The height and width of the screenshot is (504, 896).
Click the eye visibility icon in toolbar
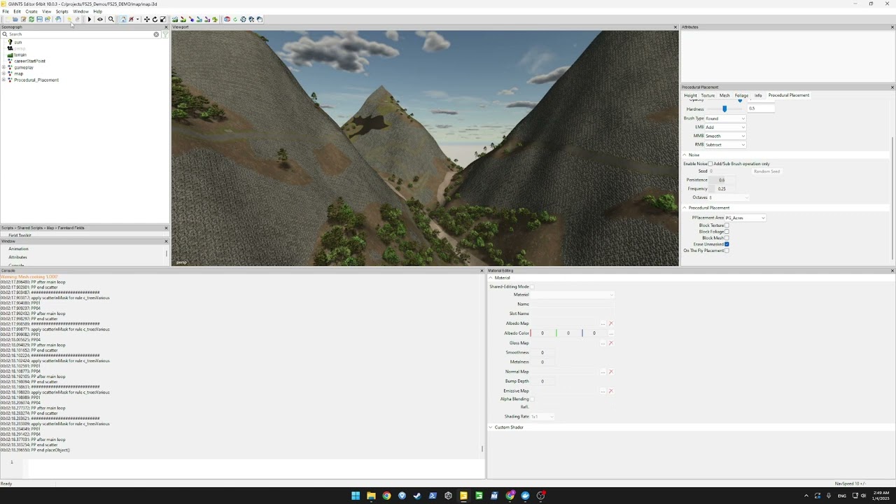click(100, 19)
